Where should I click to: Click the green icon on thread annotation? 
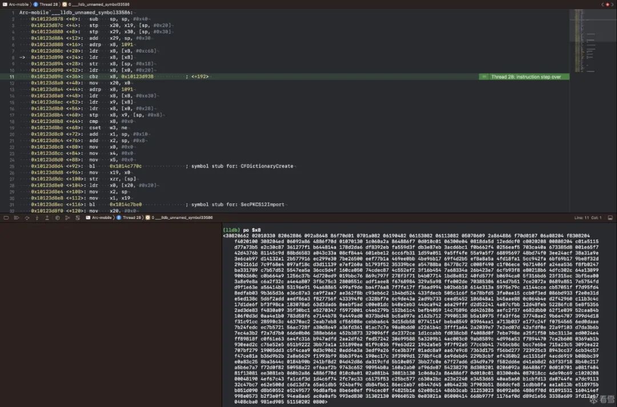(484, 77)
